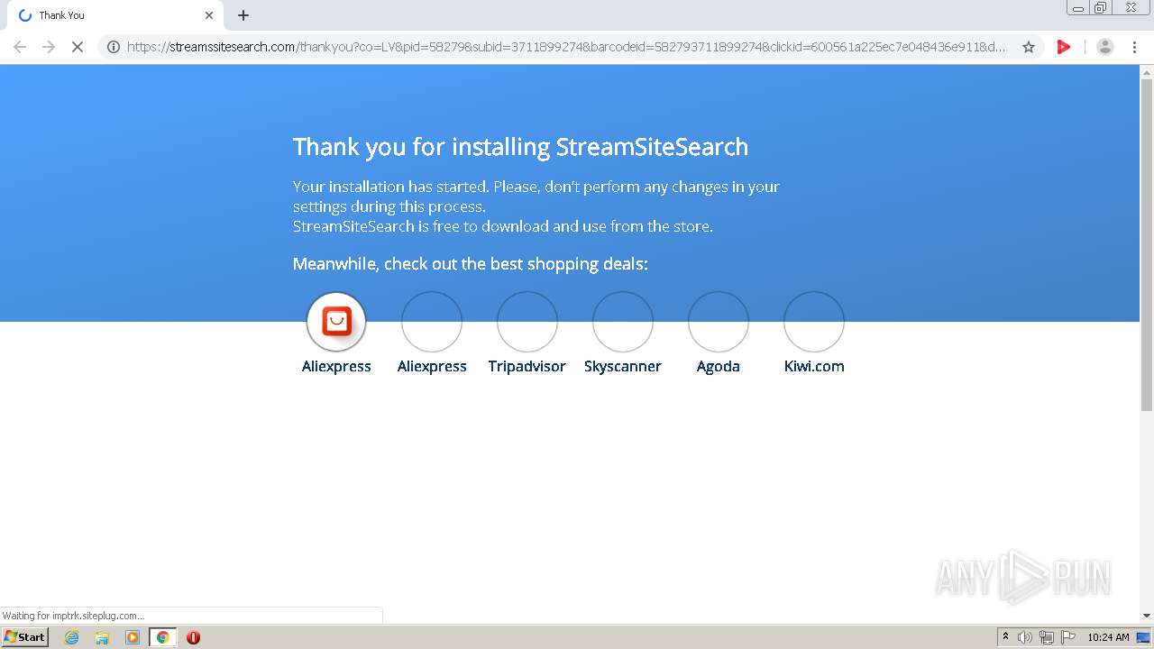Show hidden system tray icons

coord(1005,637)
